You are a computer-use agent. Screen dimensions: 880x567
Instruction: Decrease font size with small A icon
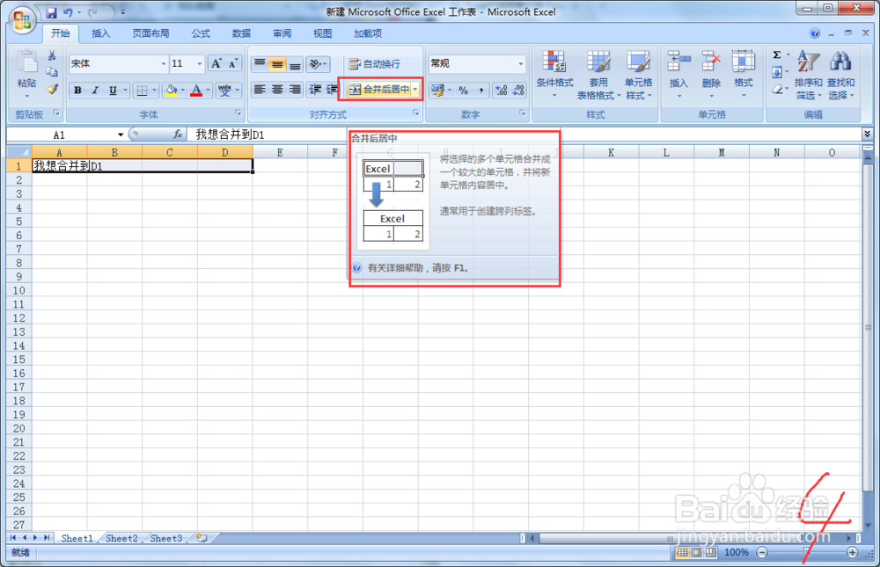[233, 63]
